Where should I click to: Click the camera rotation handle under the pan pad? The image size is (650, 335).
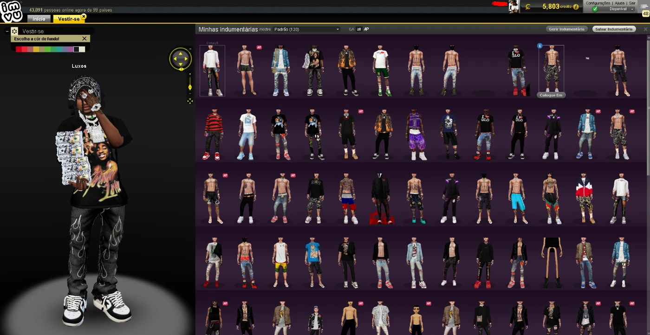(x=181, y=69)
